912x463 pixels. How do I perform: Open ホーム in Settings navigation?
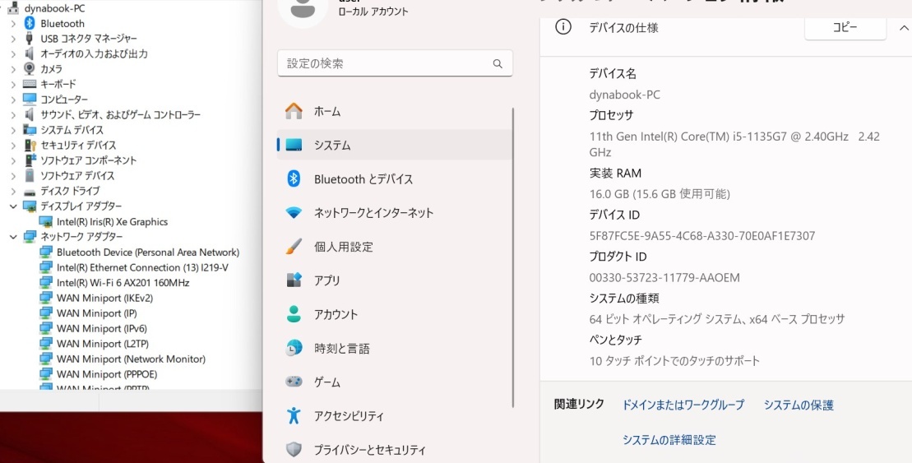click(395, 111)
